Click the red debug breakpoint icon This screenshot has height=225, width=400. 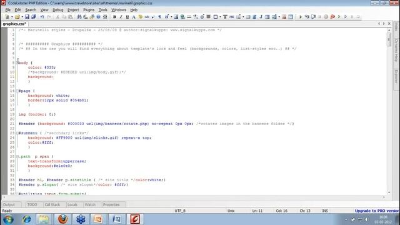(x=332, y=17)
